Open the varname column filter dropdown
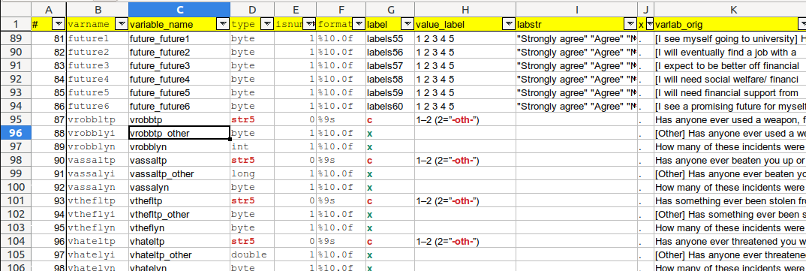806x271 pixels. [122, 24]
